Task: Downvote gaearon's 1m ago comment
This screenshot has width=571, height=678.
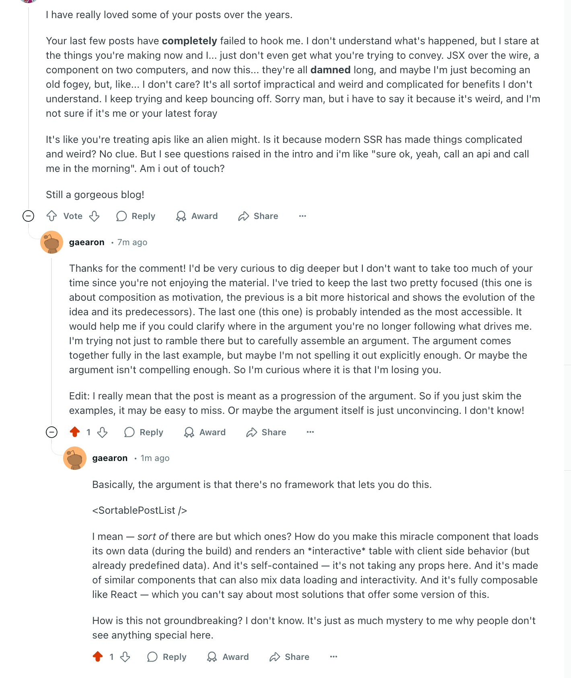Action: (x=125, y=657)
